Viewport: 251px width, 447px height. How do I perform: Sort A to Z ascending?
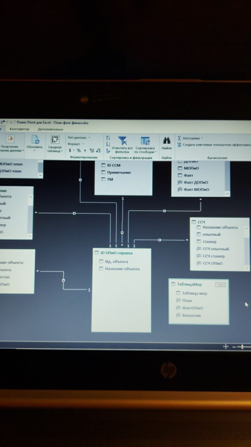click(x=108, y=138)
